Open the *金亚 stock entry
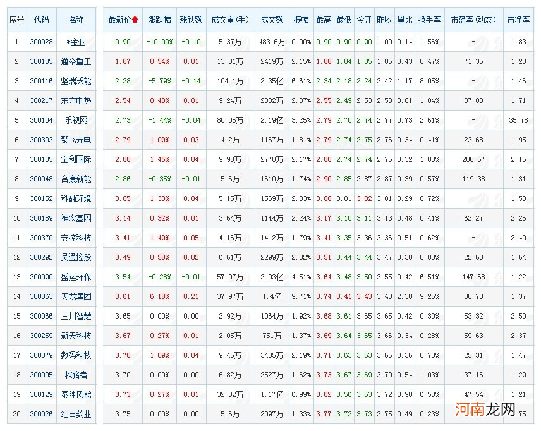 [76, 43]
